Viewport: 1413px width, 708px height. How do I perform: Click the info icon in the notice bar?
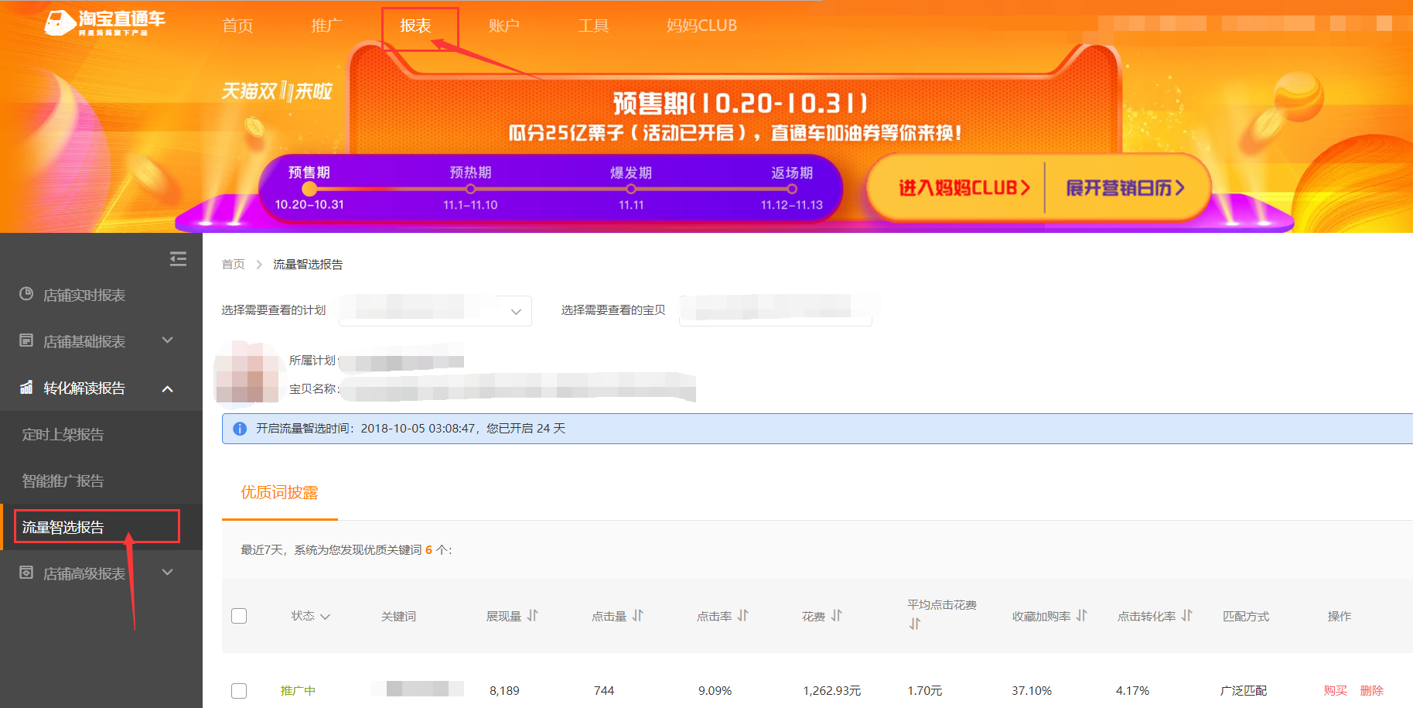point(240,429)
